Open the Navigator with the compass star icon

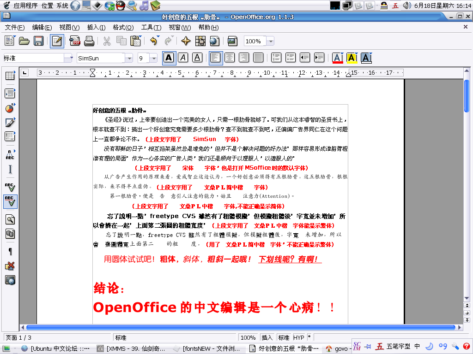[x=186, y=41]
